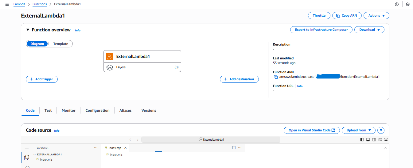Open the customize layout icon

tap(380, 139)
